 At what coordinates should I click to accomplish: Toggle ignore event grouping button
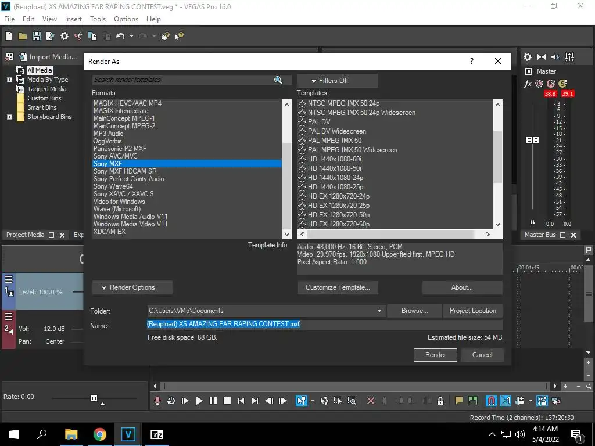point(556,401)
